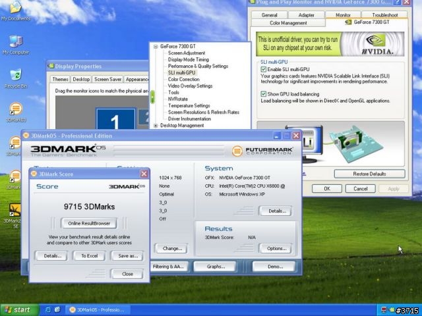Click Restore Defaults button
The width and height of the screenshot is (422, 316).
[x=369, y=174]
